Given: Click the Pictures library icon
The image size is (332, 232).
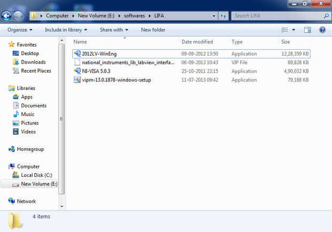Looking at the screenshot, I should 16,123.
